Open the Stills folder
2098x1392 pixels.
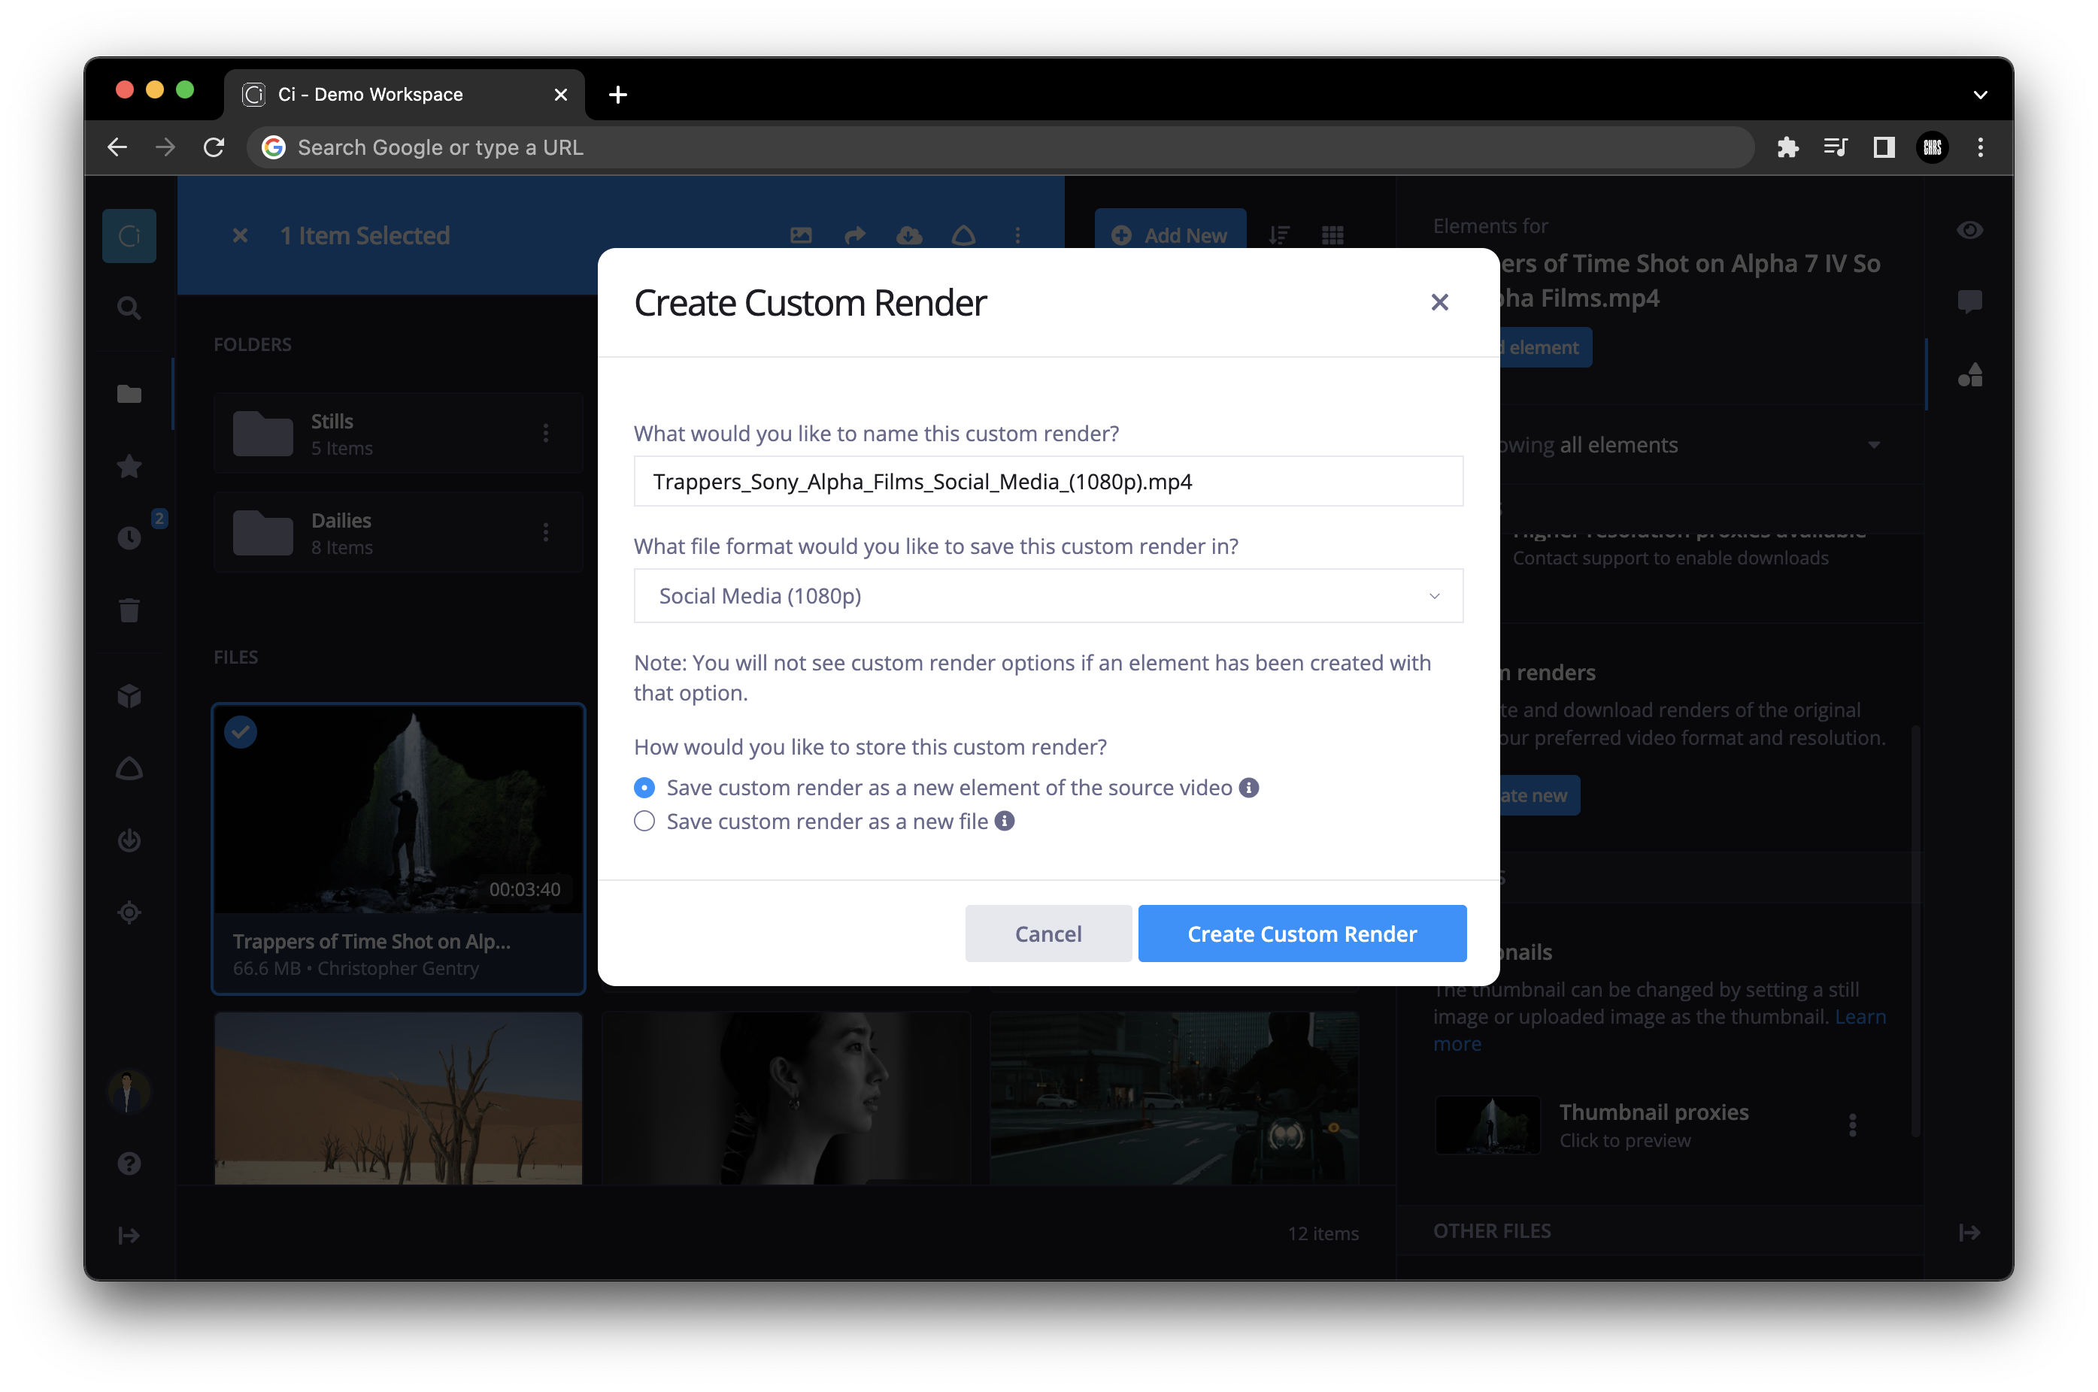click(398, 433)
